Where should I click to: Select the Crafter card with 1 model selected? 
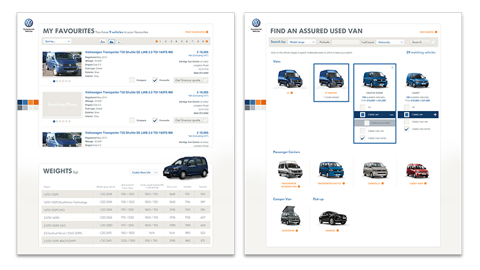click(x=331, y=82)
